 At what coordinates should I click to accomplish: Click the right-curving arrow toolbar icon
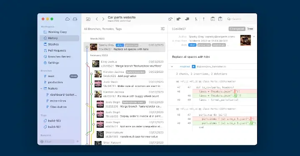pos(187,19)
